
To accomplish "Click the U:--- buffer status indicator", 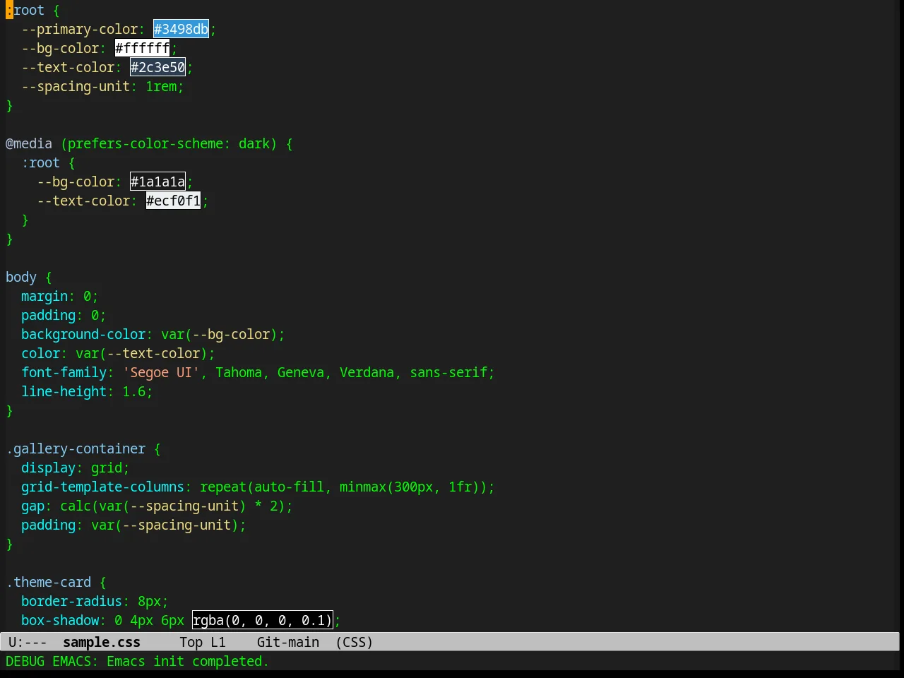I will coord(28,642).
